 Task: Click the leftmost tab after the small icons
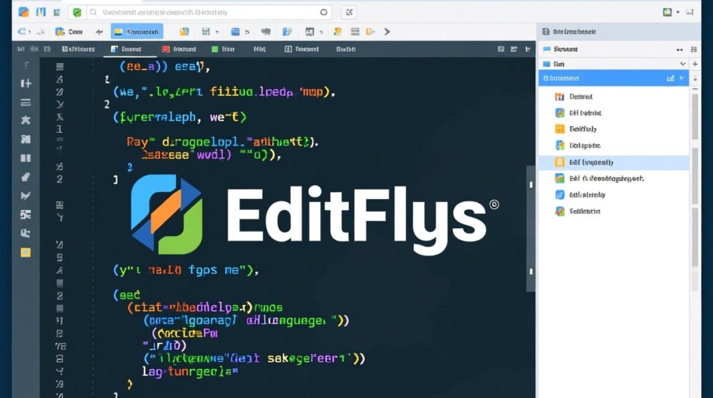point(78,49)
